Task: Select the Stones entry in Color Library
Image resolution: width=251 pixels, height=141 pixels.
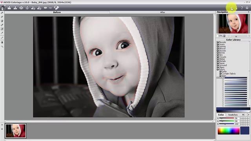Action: [x=222, y=51]
